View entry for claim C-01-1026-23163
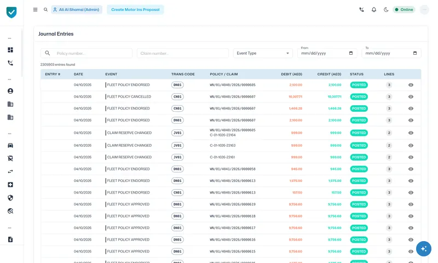Screen dimensions: 438x263 pyautogui.click(x=411, y=145)
